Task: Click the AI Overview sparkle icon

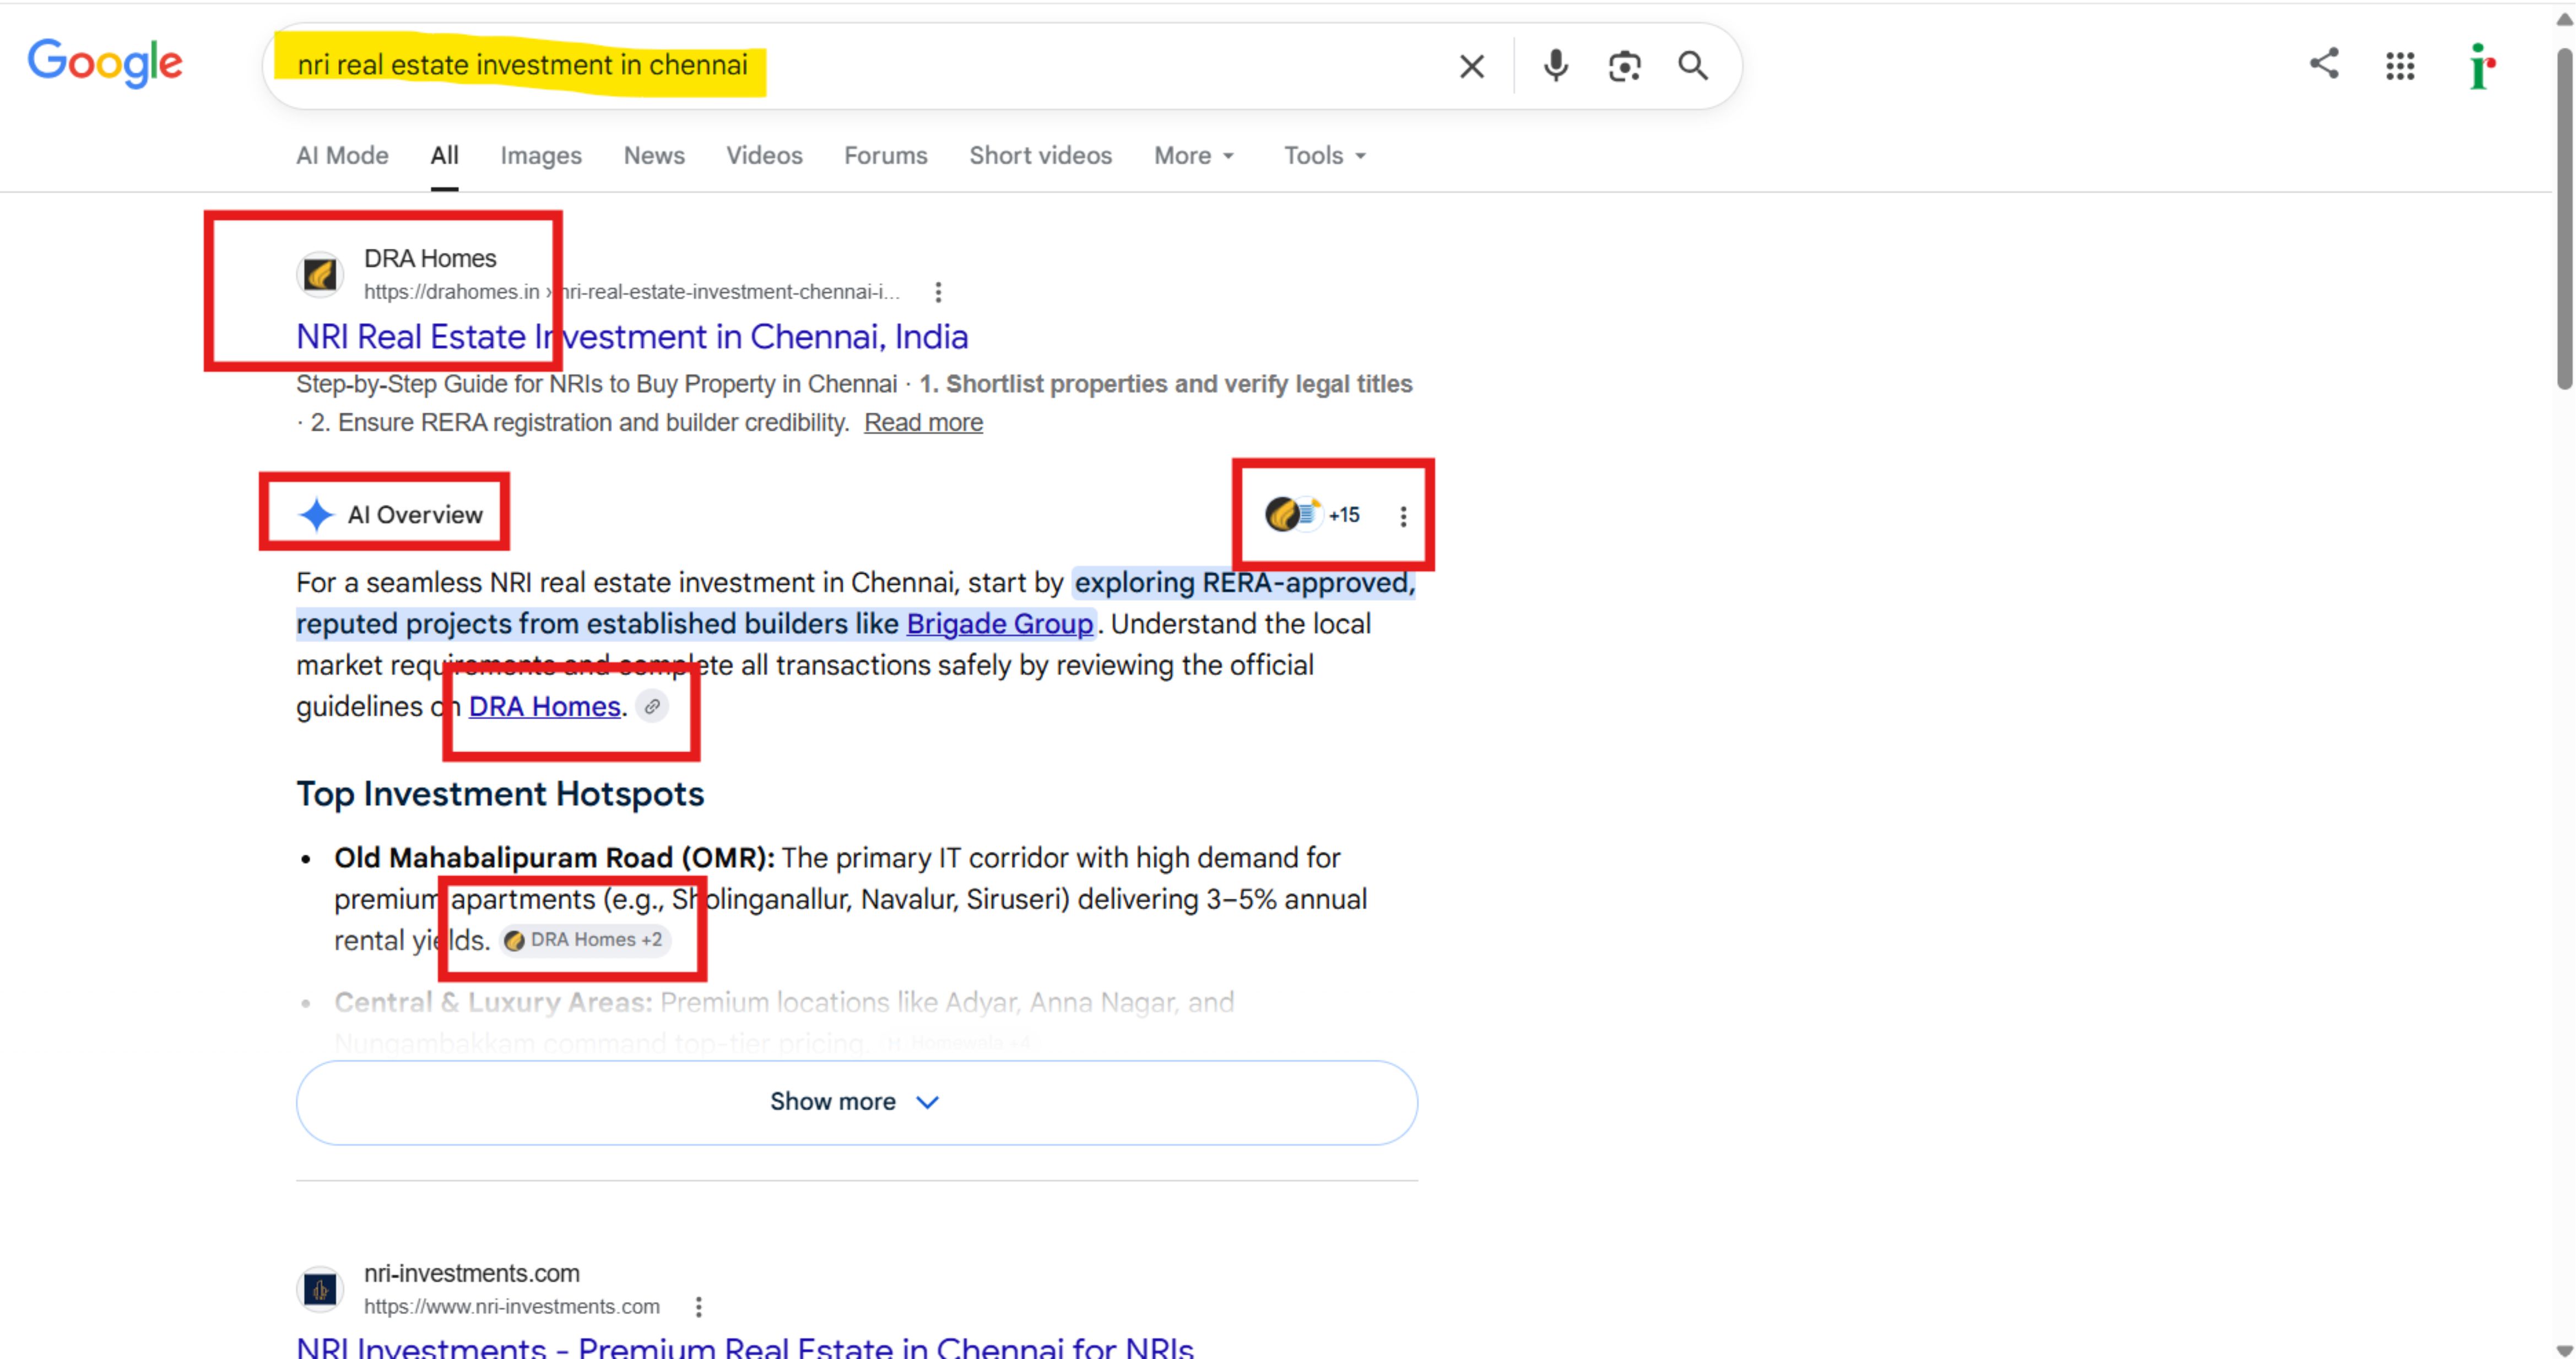Action: (316, 515)
